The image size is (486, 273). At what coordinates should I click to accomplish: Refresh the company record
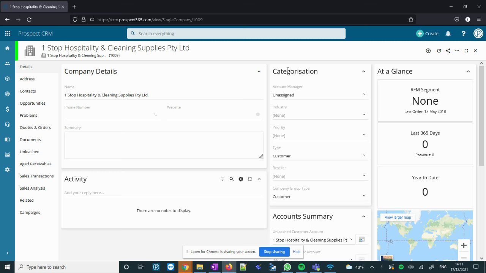pyautogui.click(x=439, y=51)
